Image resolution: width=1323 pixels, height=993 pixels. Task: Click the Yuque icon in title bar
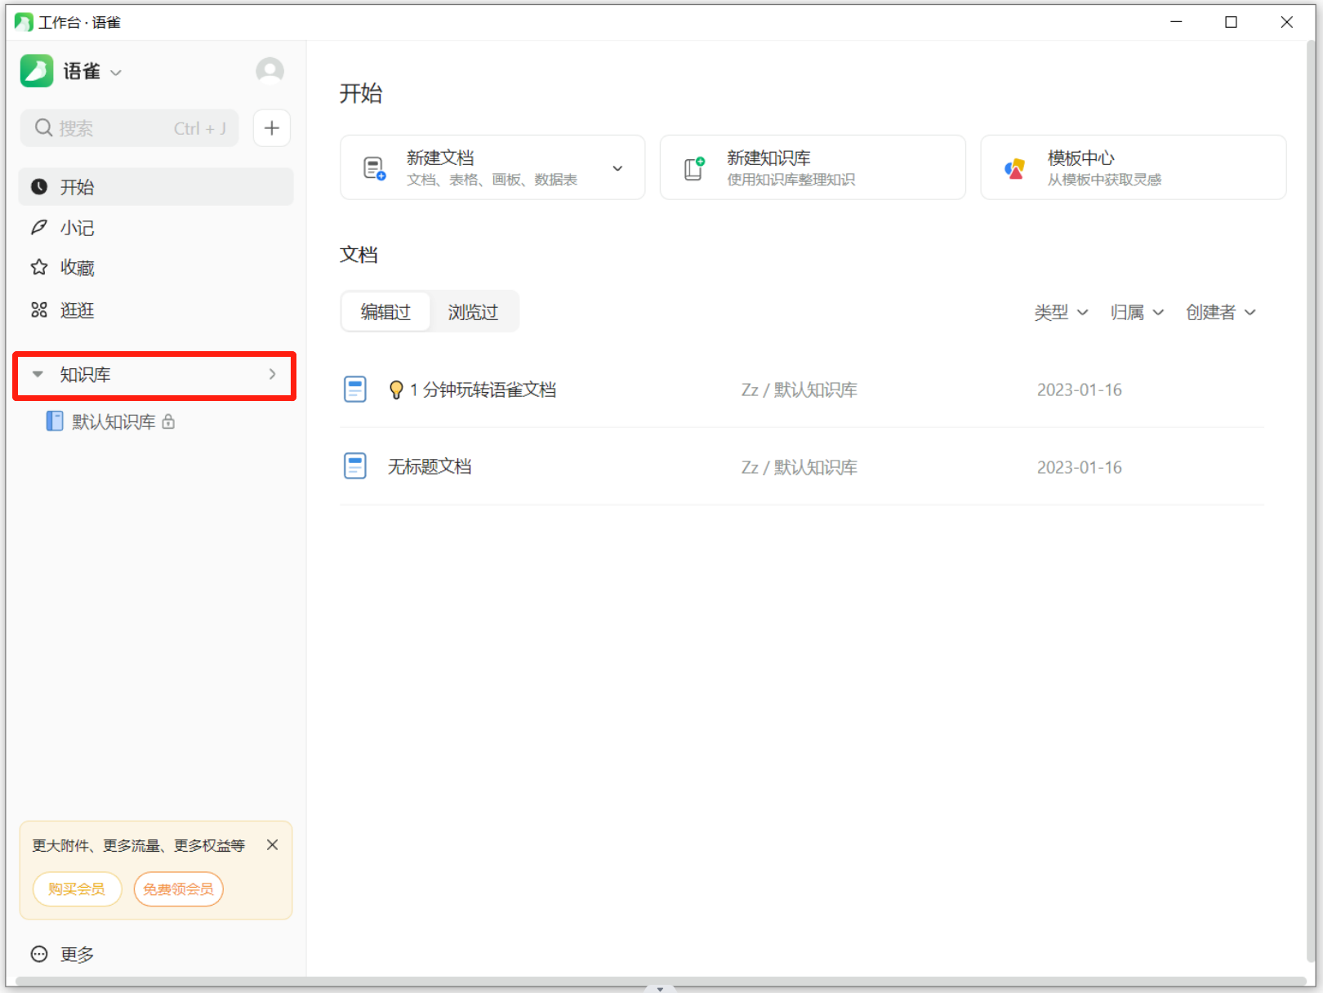(24, 22)
